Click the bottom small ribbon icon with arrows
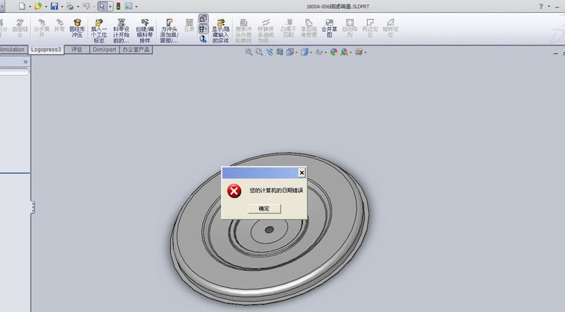The image size is (565, 312). tap(203, 39)
